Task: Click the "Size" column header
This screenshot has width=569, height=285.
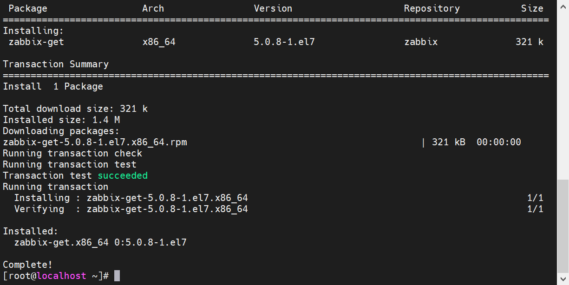Action: [x=532, y=8]
